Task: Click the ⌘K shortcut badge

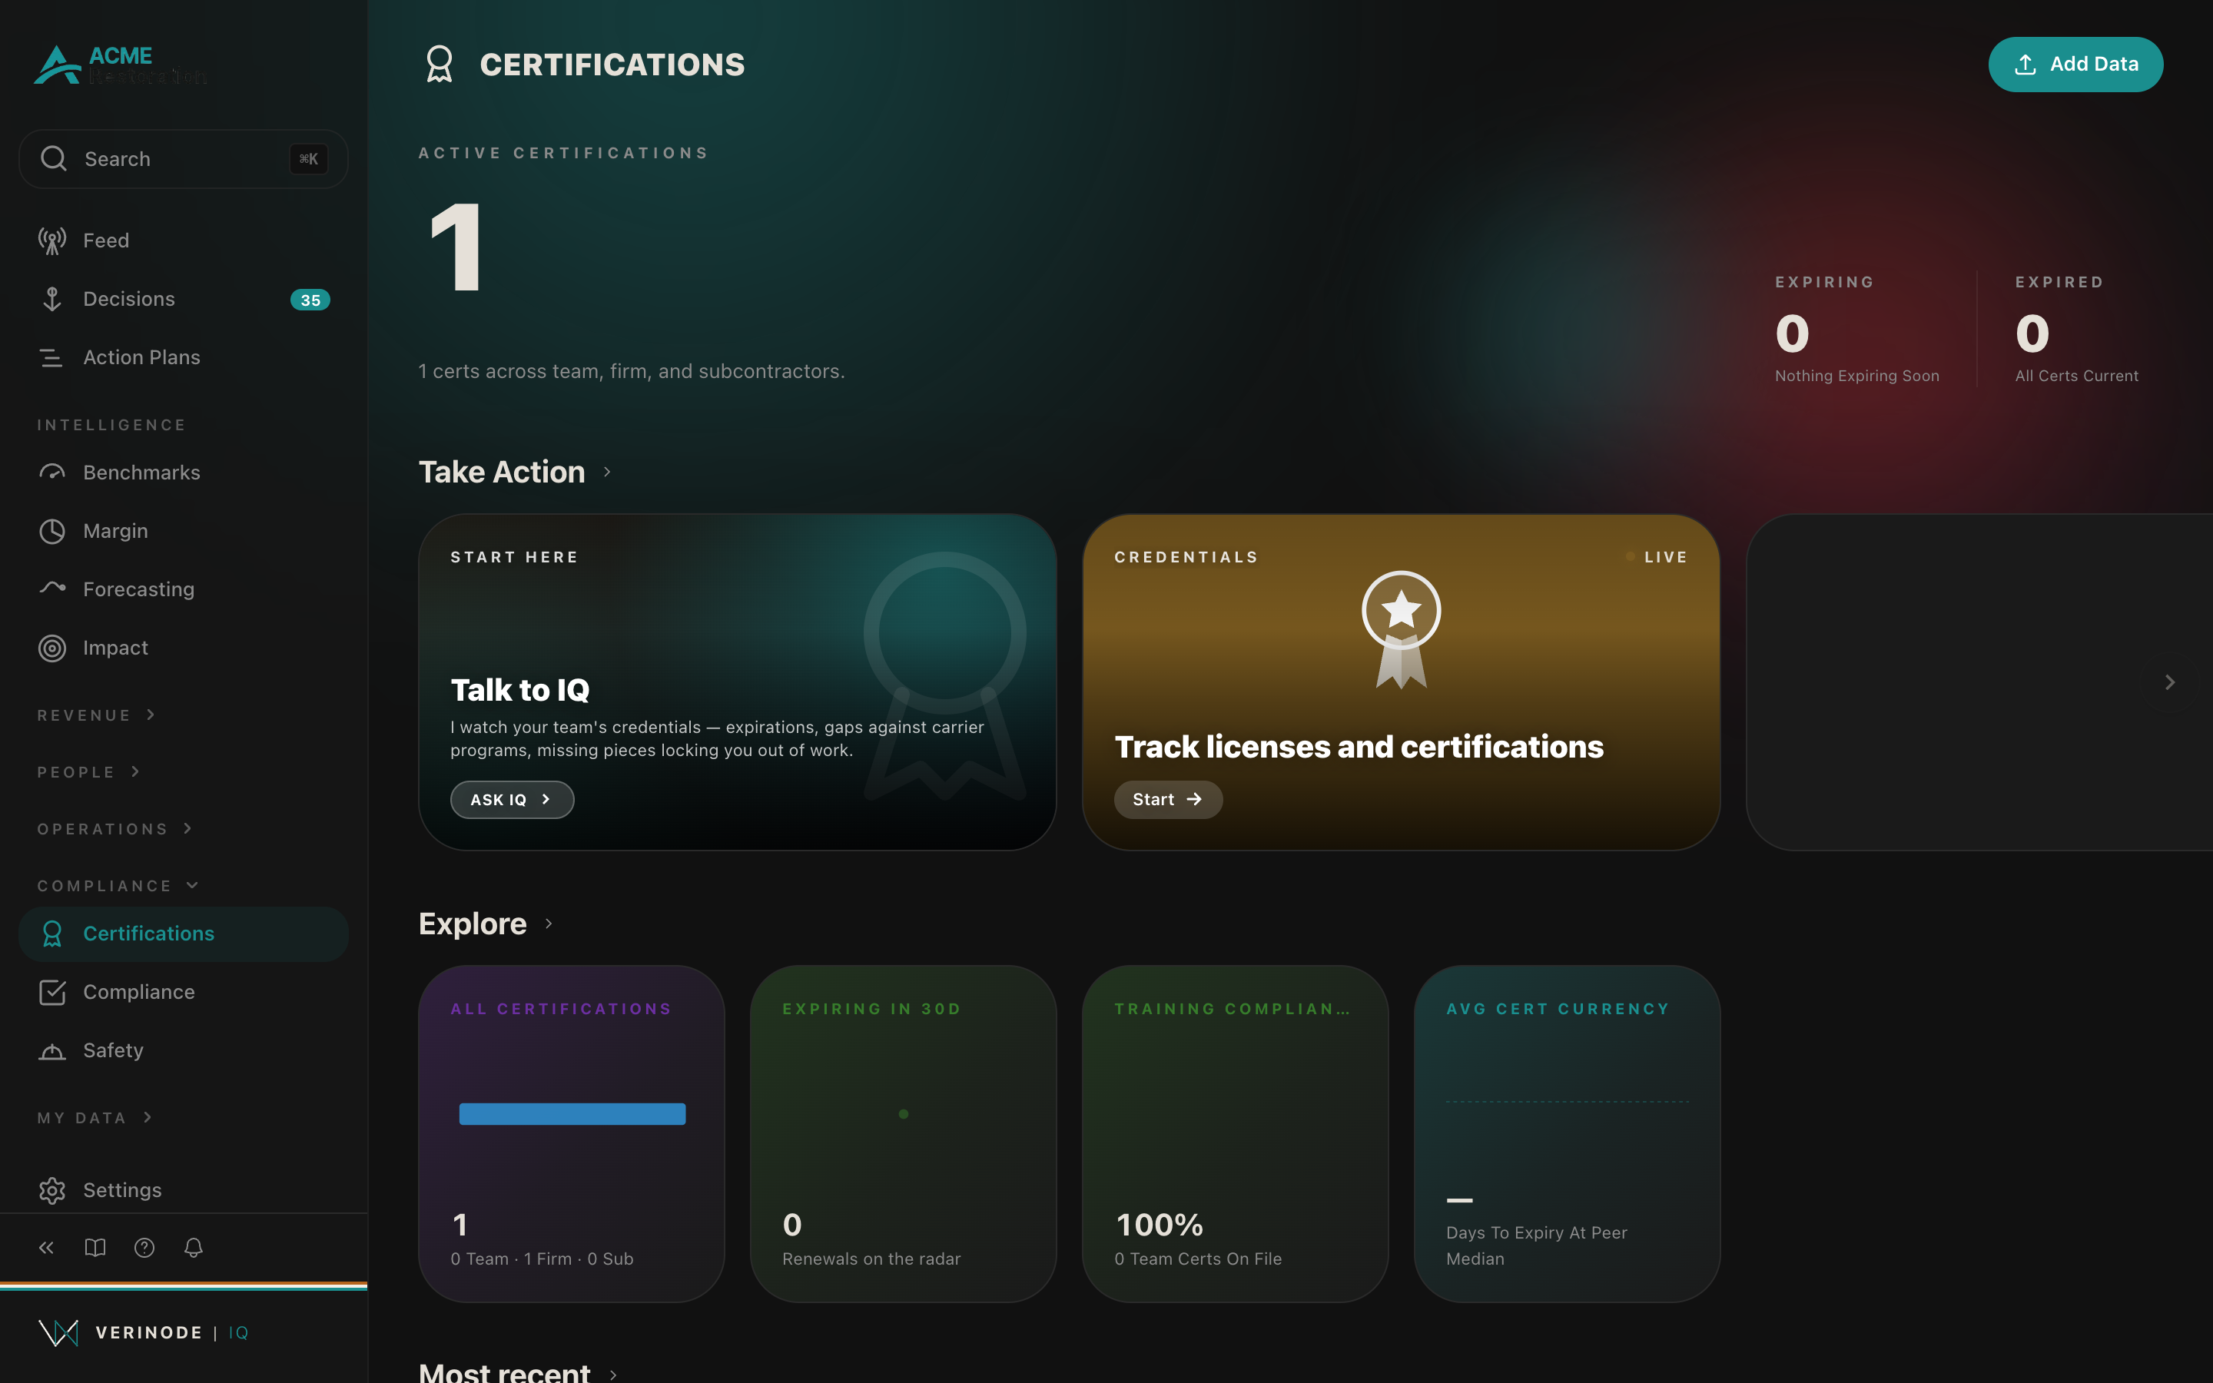Action: [309, 159]
